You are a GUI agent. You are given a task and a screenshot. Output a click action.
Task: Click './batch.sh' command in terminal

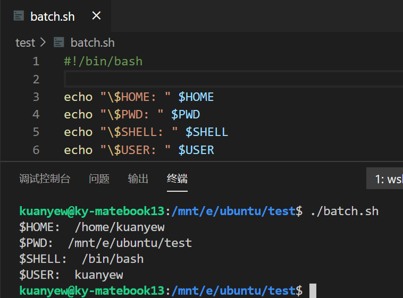coord(345,211)
